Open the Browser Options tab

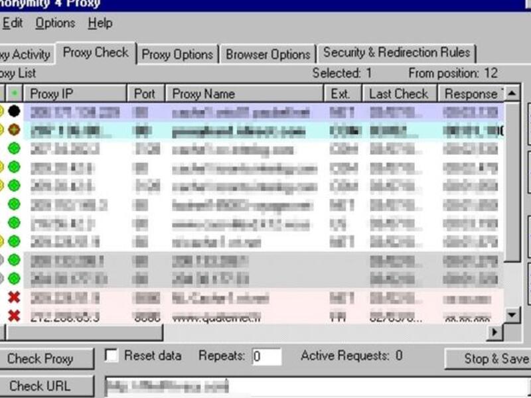click(x=268, y=54)
